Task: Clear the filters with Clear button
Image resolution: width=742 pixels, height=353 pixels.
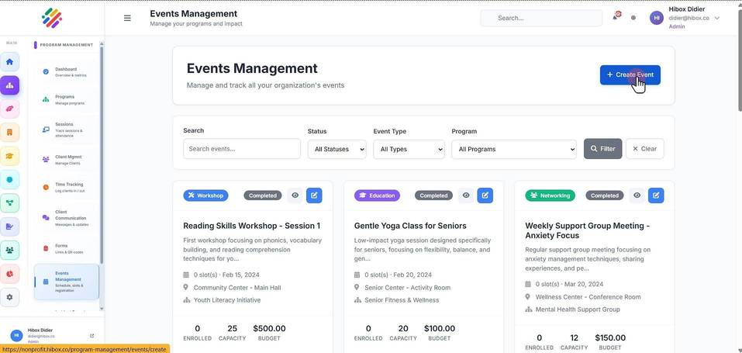Action: coord(644,149)
